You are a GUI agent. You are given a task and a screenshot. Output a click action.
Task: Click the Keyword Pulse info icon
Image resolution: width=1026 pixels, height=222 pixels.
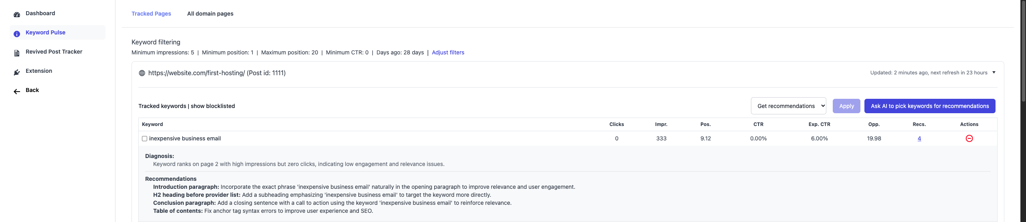click(x=17, y=34)
